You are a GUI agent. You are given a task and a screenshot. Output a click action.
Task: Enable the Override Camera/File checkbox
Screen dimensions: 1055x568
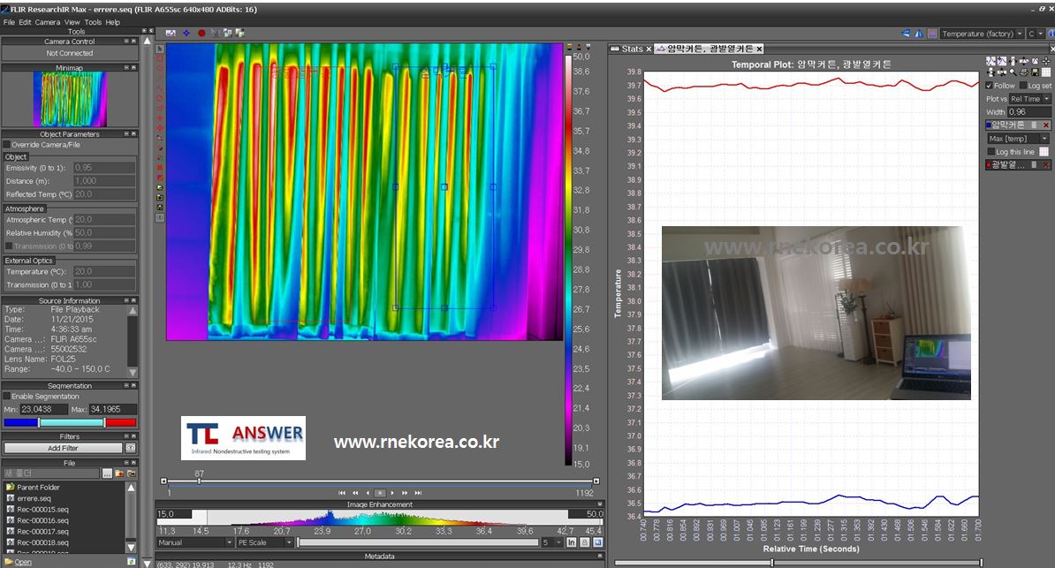point(8,145)
